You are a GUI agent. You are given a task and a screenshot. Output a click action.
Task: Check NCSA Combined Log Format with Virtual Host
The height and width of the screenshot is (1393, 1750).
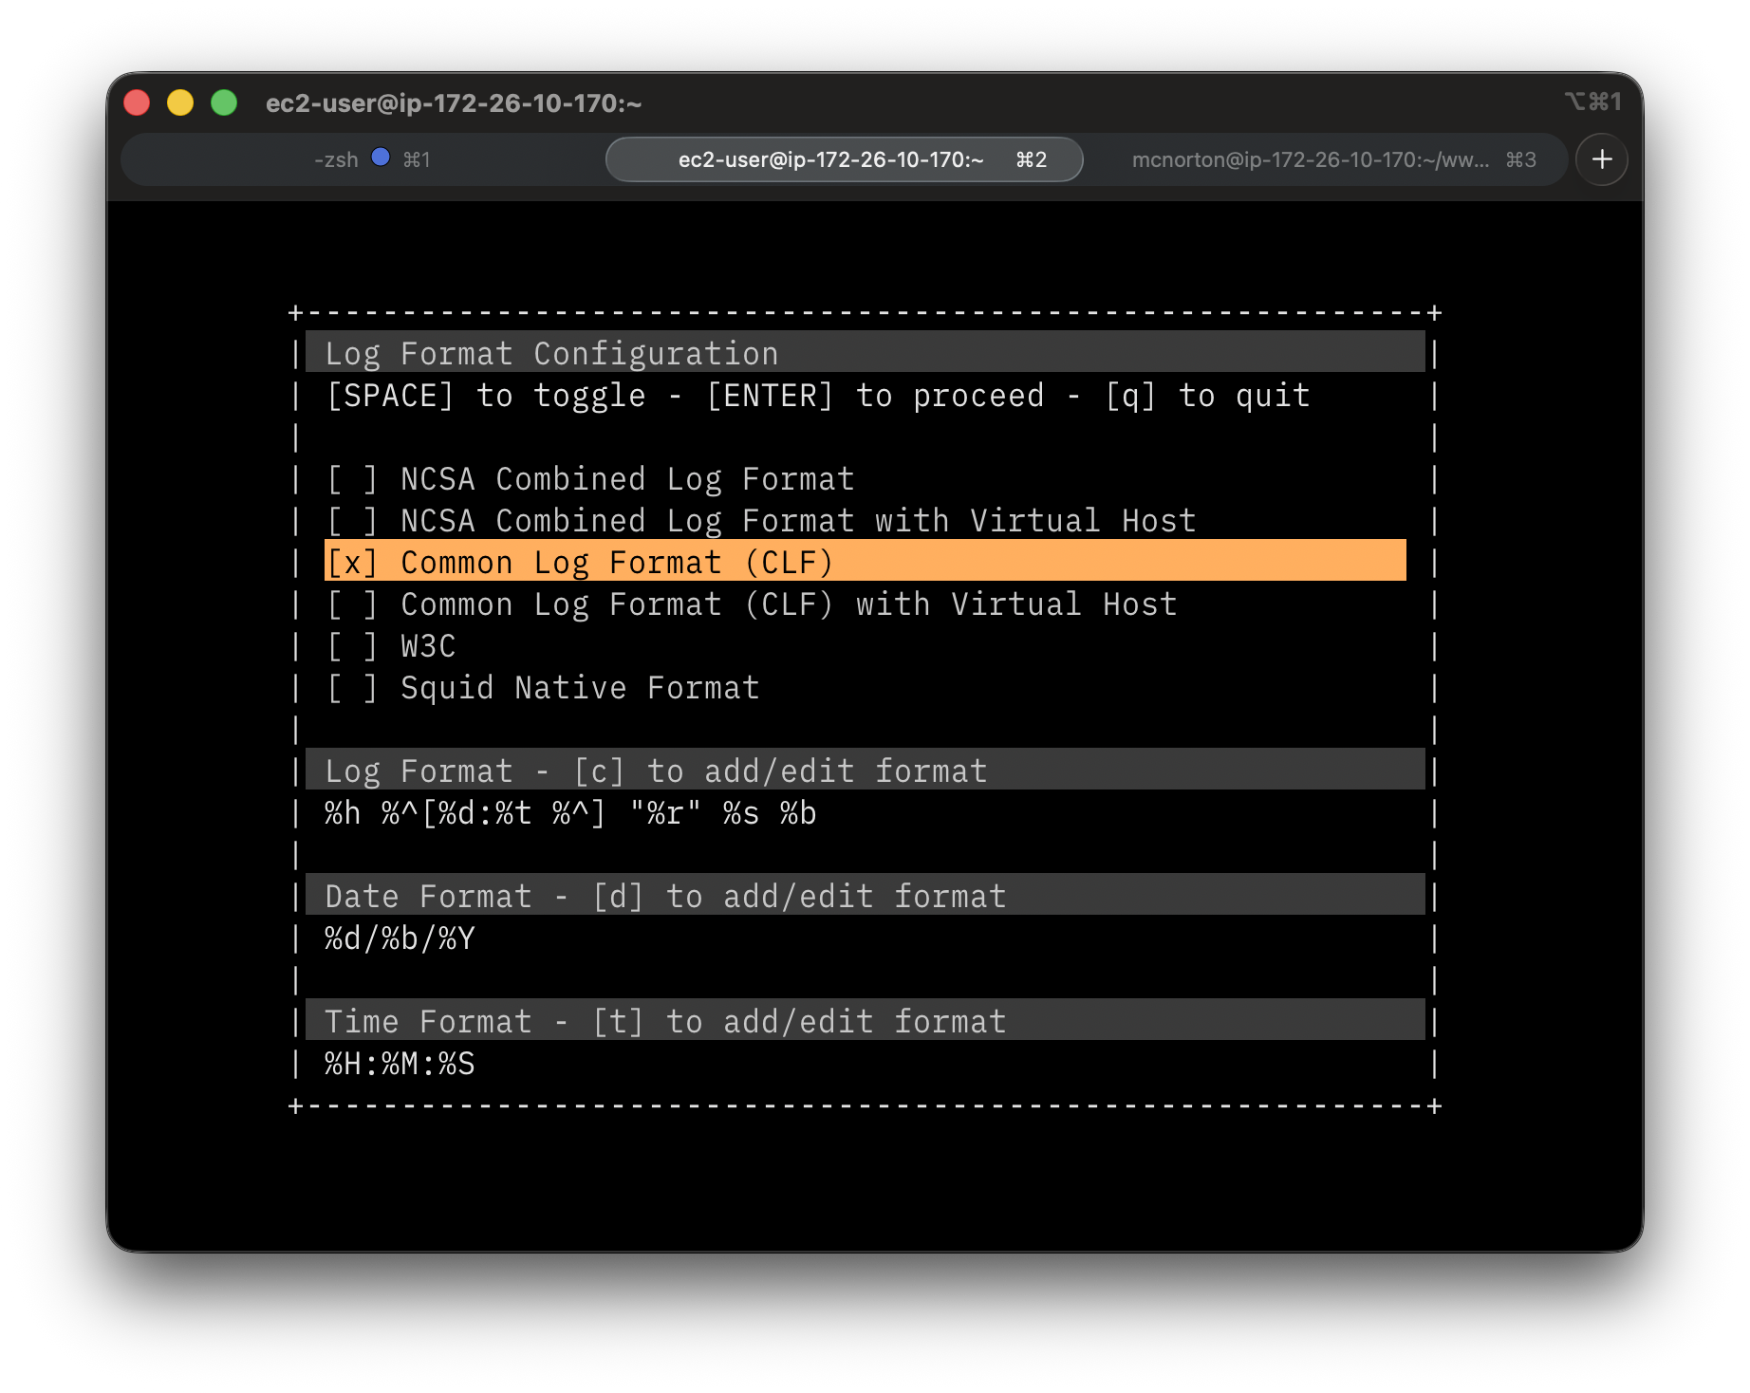click(x=352, y=522)
